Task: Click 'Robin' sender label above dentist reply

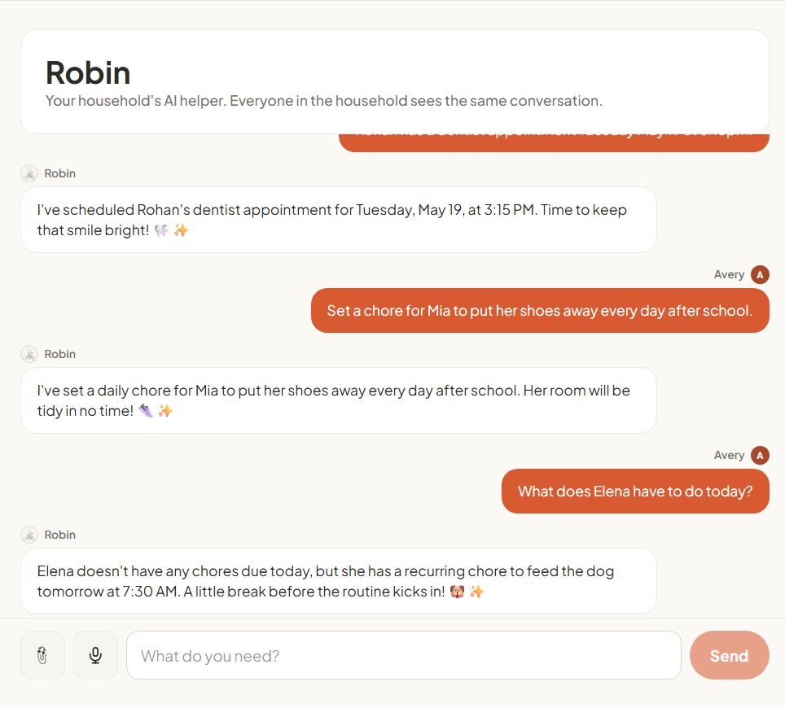Action: 60,173
